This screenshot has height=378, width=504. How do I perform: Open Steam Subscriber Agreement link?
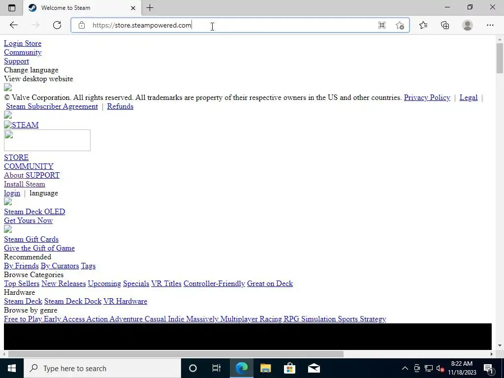[x=52, y=106]
